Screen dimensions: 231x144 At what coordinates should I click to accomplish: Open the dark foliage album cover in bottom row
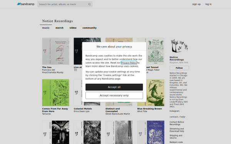(x=87, y=132)
